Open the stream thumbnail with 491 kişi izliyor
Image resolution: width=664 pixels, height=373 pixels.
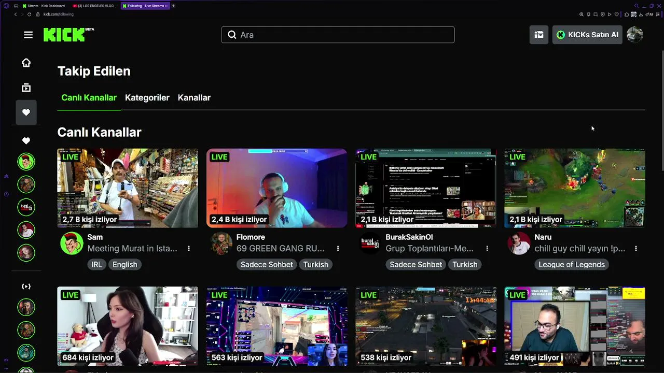pos(575,326)
